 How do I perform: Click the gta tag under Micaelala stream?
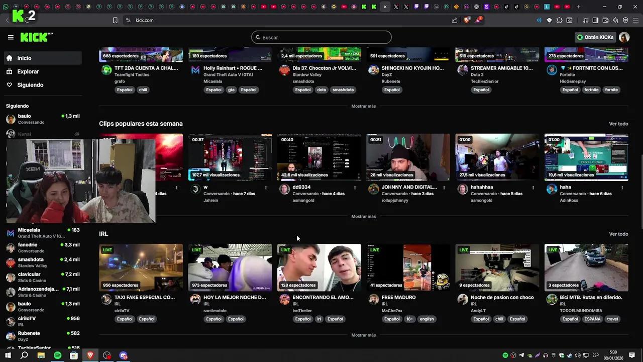point(231,90)
